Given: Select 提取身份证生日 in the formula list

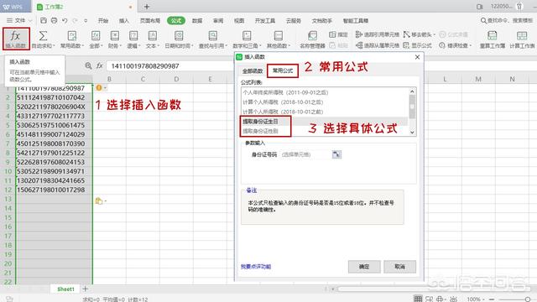Looking at the screenshot, I should coord(260,122).
